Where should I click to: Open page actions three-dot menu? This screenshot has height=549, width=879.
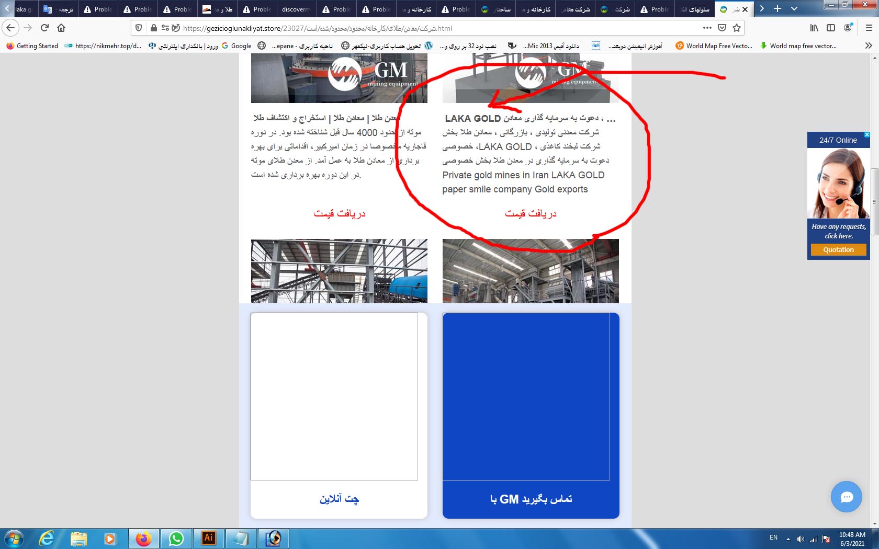(707, 28)
